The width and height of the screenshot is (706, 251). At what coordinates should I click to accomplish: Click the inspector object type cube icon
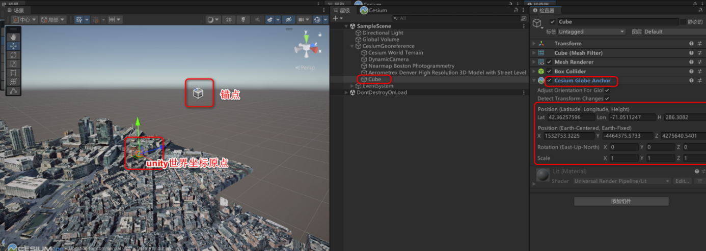(537, 23)
